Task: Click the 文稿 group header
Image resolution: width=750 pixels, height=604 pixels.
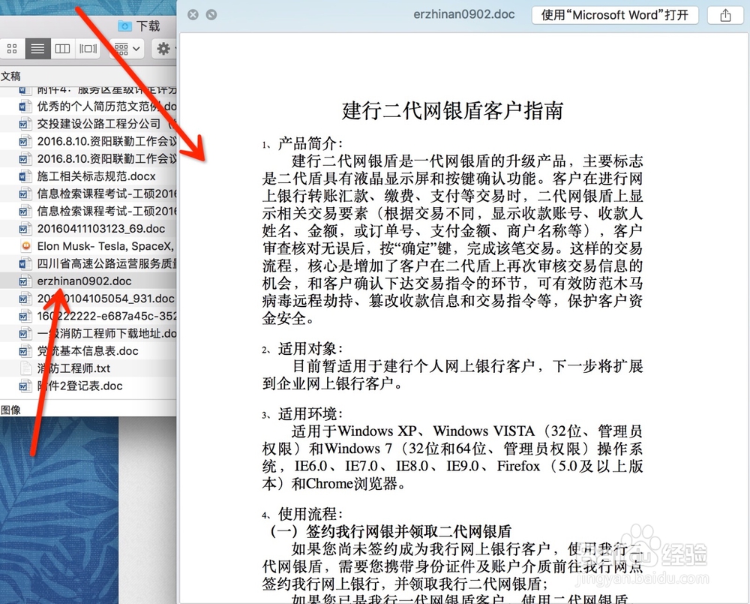Action: (x=10, y=76)
